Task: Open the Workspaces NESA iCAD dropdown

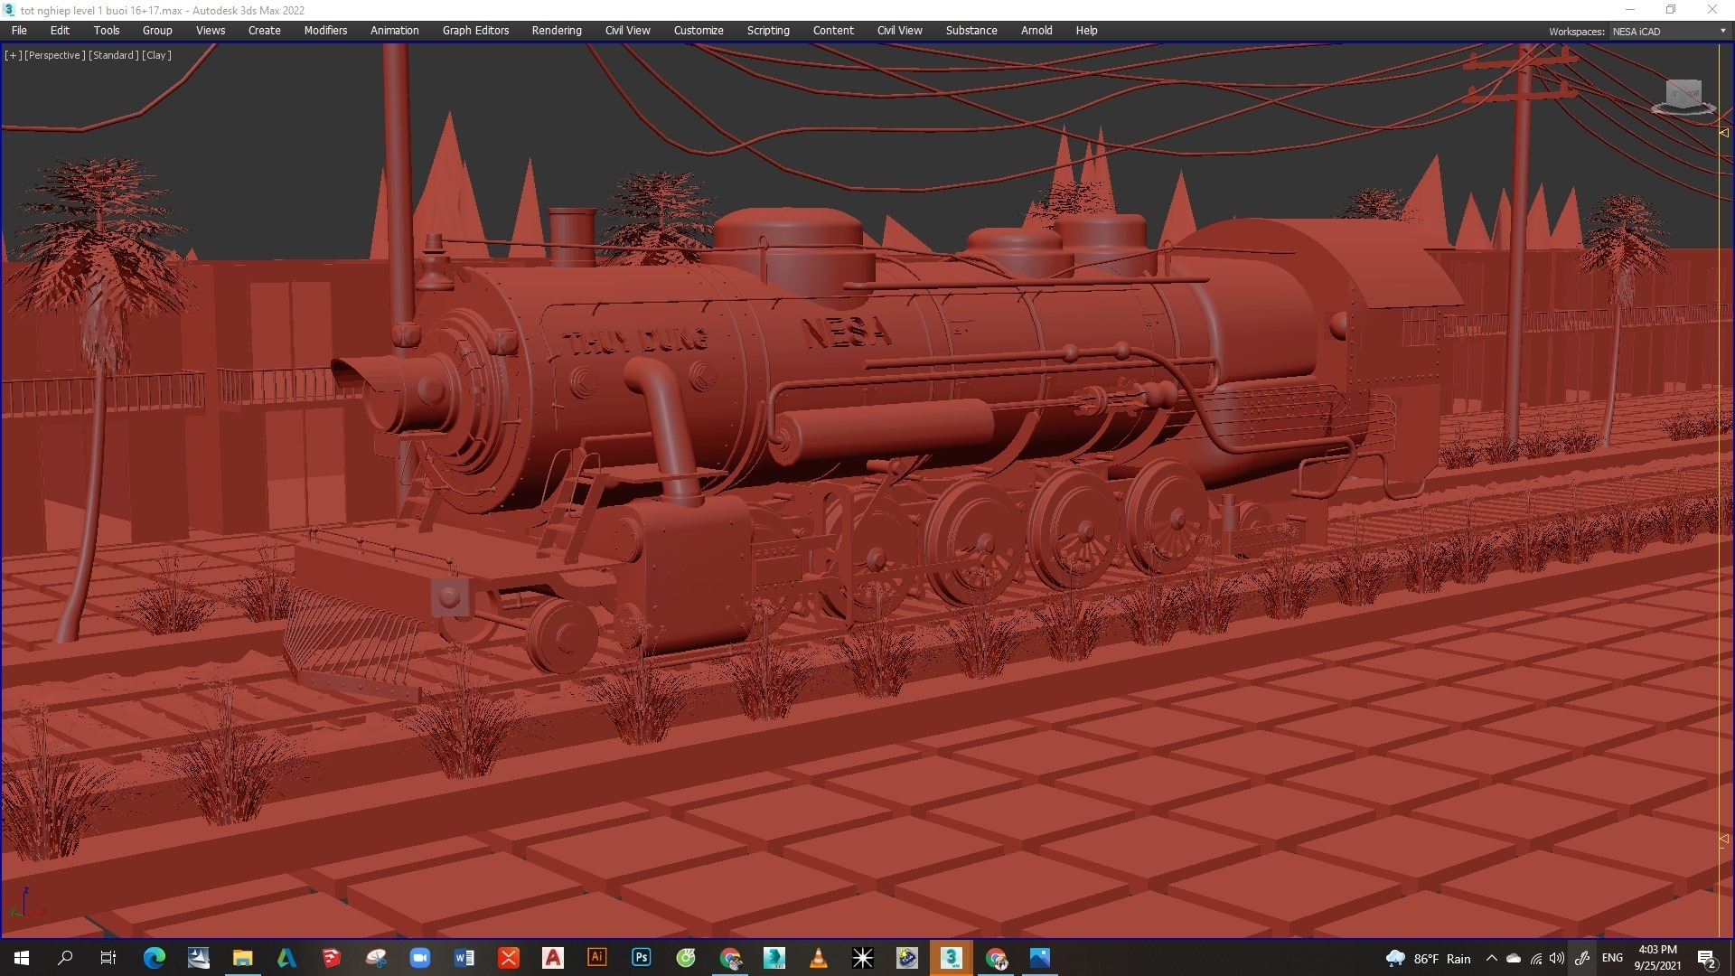Action: click(1669, 31)
